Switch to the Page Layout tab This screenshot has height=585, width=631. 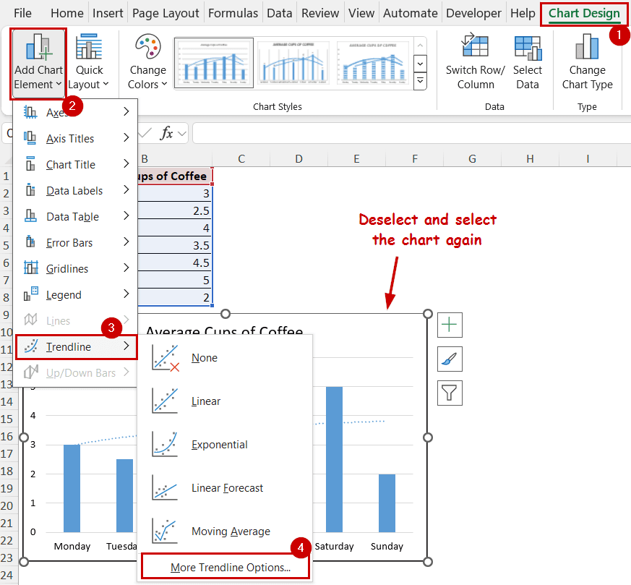[166, 13]
